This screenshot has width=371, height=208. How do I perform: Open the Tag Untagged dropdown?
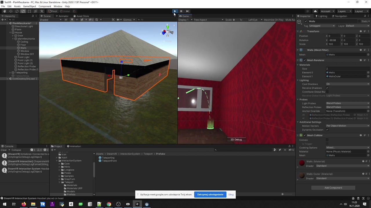click(322, 26)
